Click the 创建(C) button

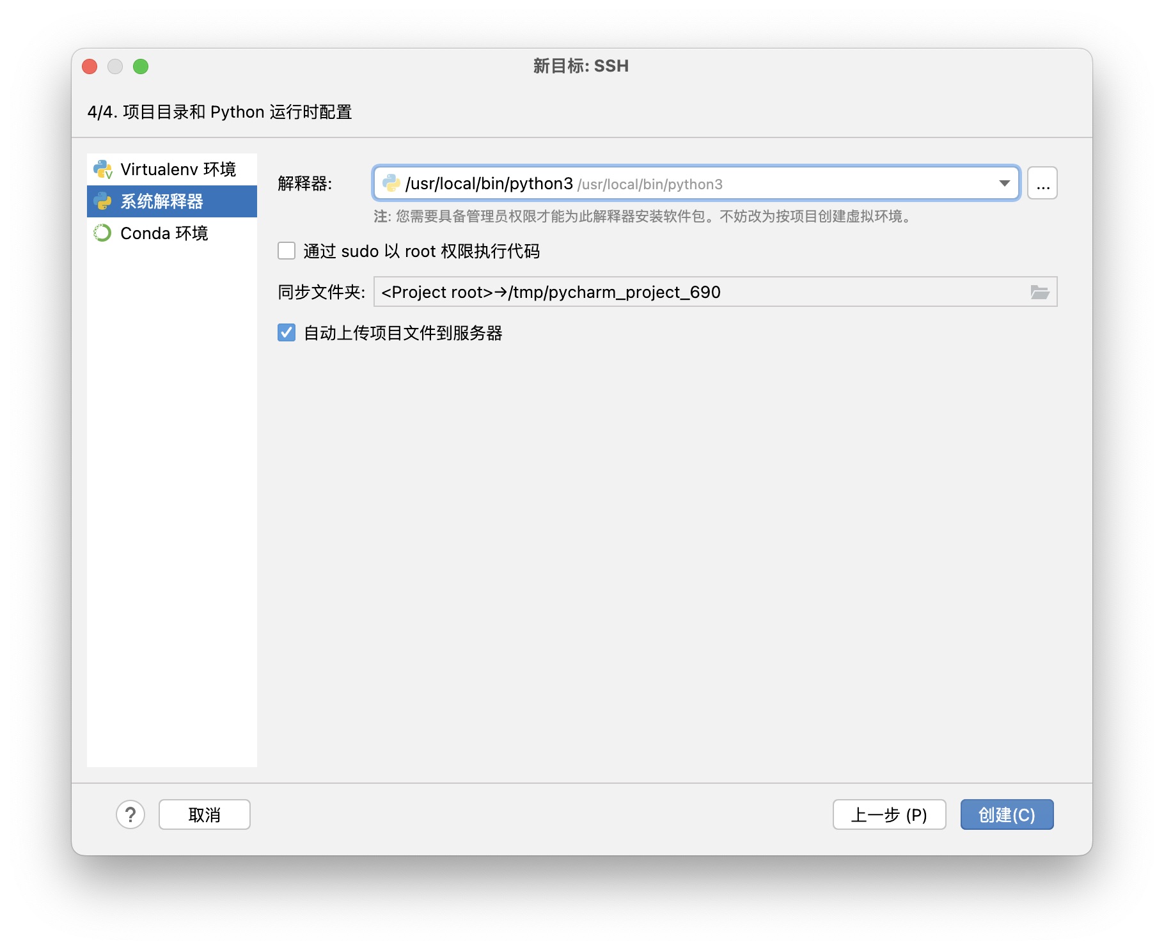click(1007, 814)
